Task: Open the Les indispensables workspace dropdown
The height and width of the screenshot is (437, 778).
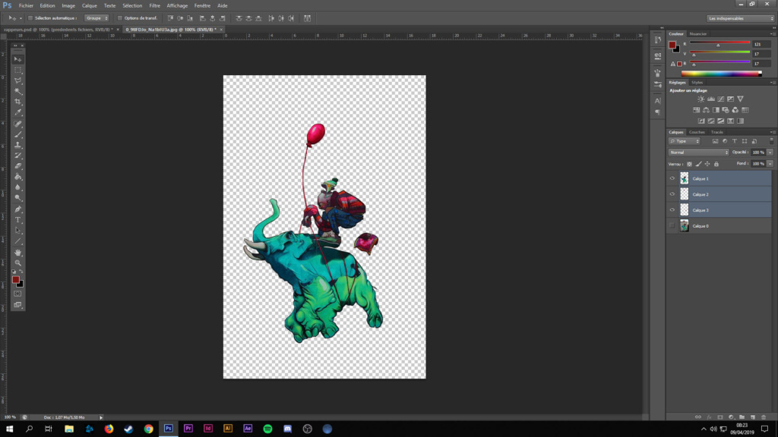Action: [x=740, y=18]
